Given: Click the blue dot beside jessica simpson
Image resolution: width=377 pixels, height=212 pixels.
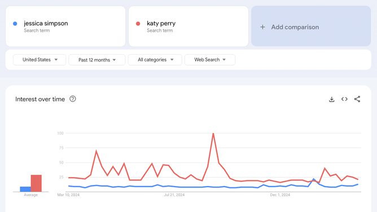Looking at the screenshot, I should [15, 24].
